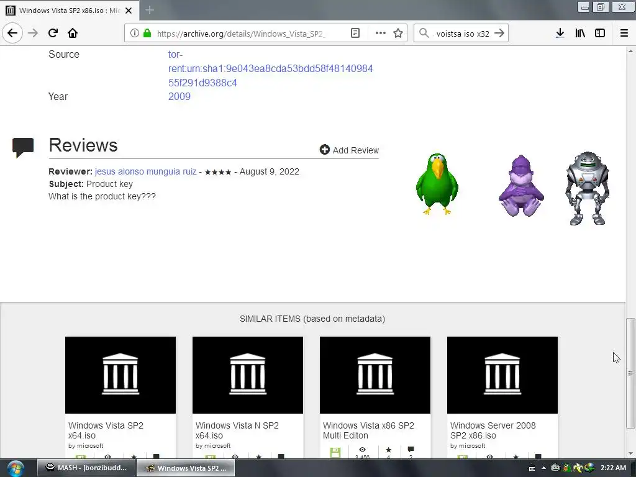The height and width of the screenshot is (477, 636).
Task: Close the Windows Vista SP2 x86.iso tab
Action: 129,11
